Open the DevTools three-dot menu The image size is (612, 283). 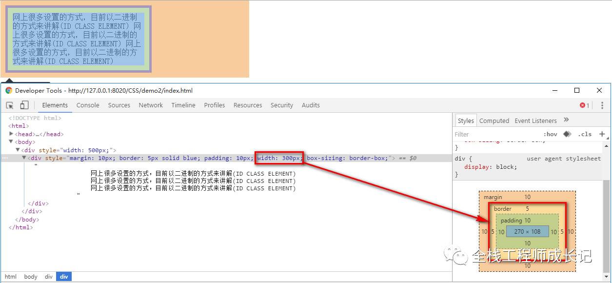[602, 105]
